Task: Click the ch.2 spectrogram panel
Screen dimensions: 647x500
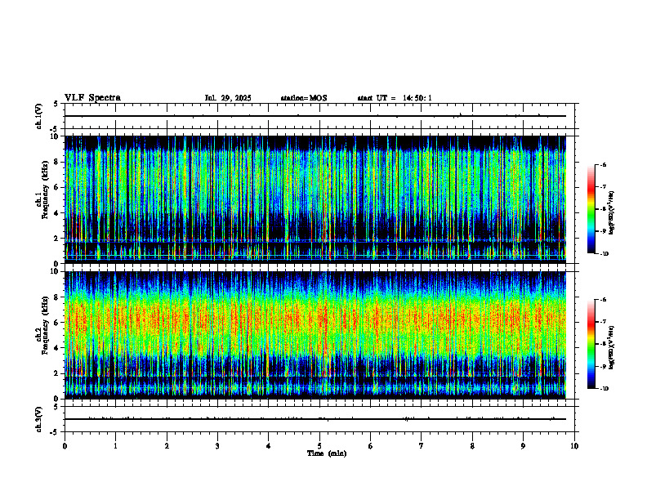Action: click(315, 335)
